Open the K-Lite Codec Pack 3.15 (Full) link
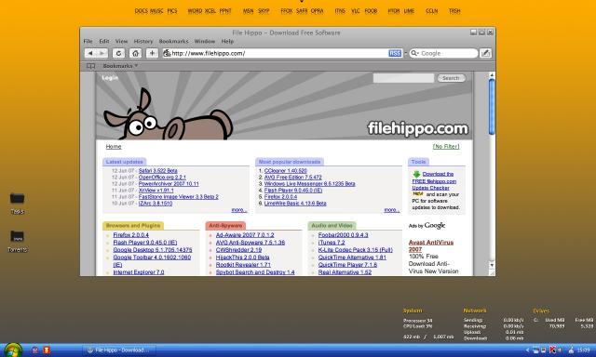 coord(355,250)
